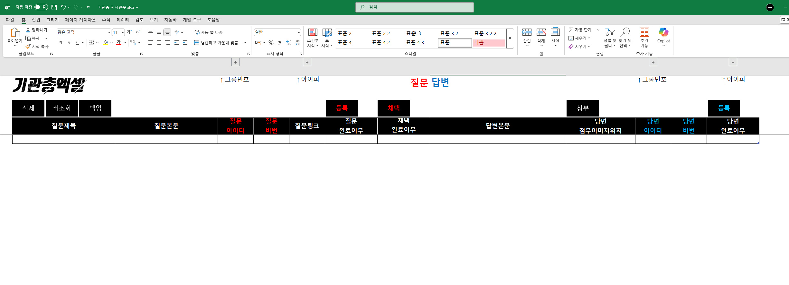This screenshot has width=789, height=285.
Task: Toggle bold with the 가 button
Action: pyautogui.click(x=61, y=43)
